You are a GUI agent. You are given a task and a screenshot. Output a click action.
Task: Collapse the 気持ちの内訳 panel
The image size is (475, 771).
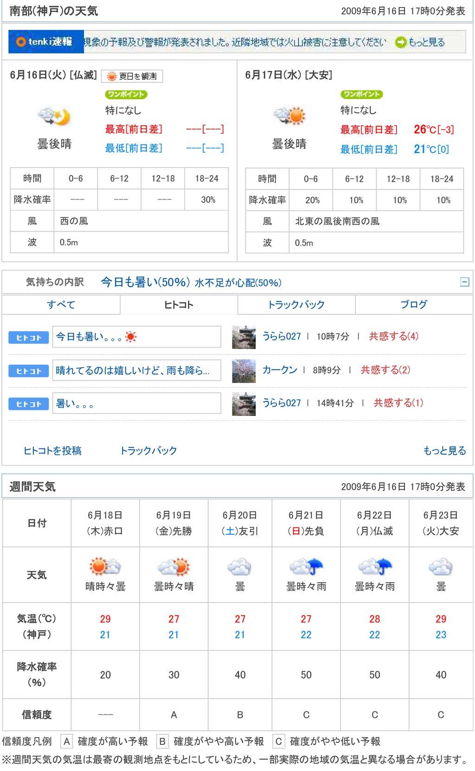[464, 282]
